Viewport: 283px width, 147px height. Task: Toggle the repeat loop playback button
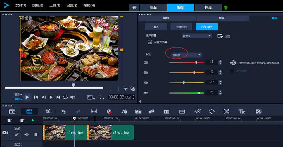(65, 97)
